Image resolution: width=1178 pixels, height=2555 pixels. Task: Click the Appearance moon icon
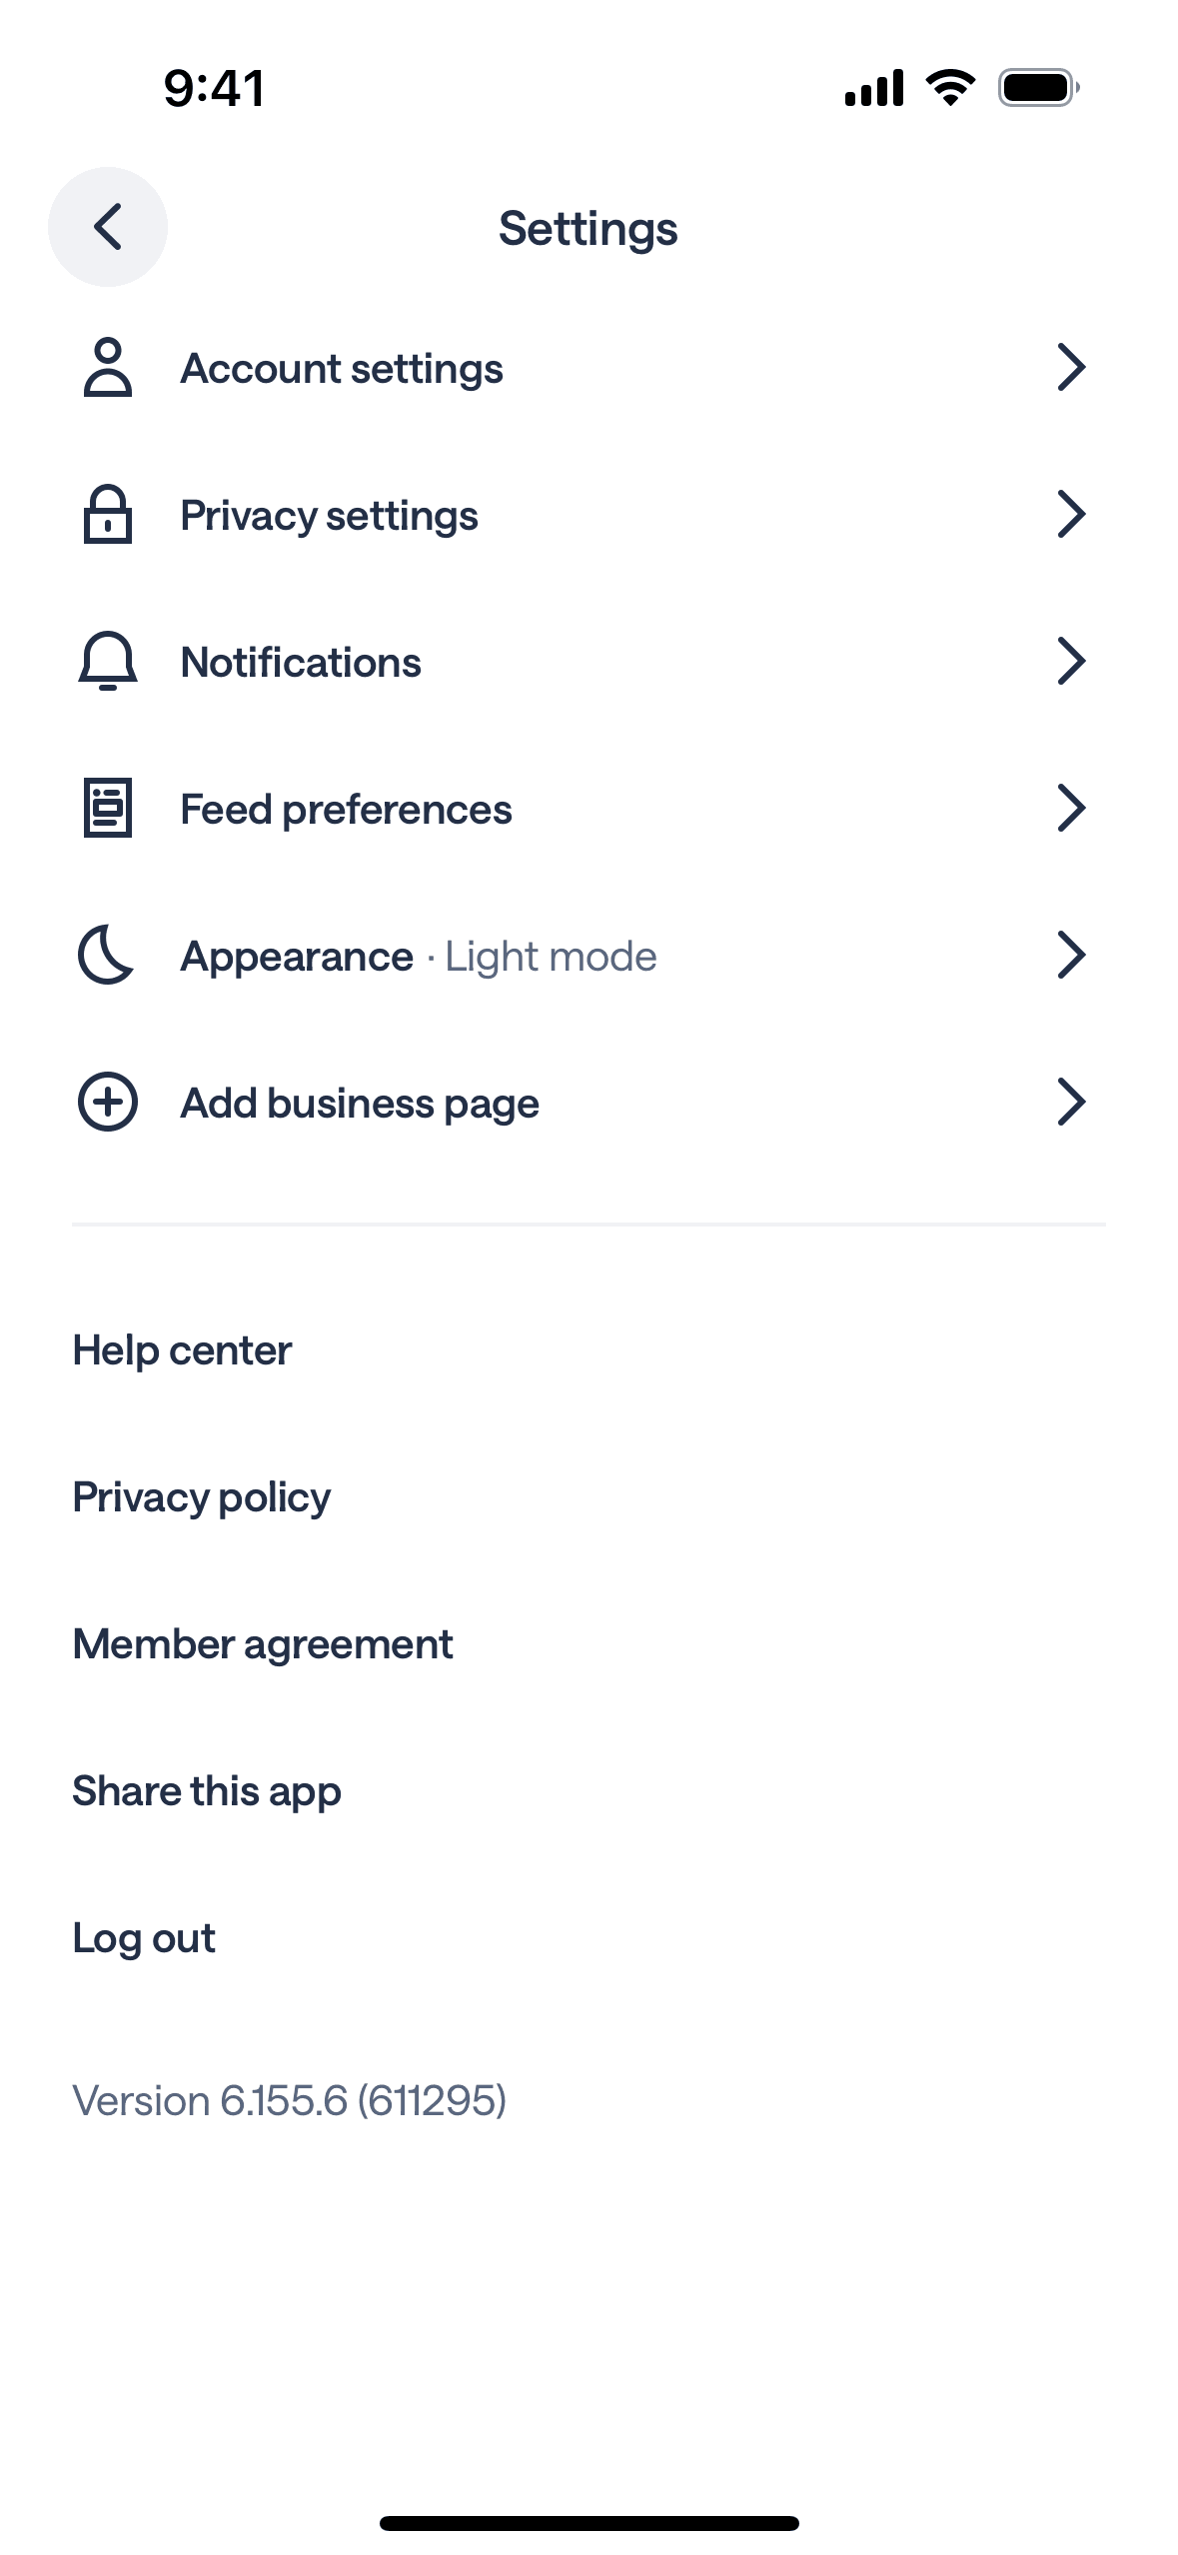tap(106, 955)
